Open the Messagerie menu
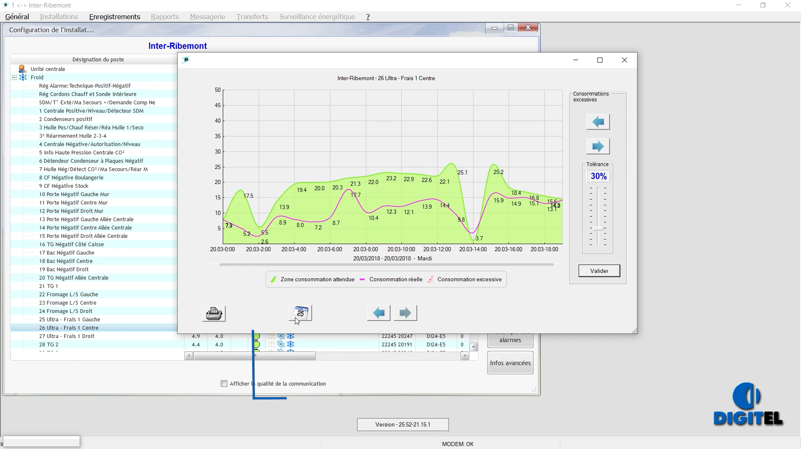 tap(208, 17)
